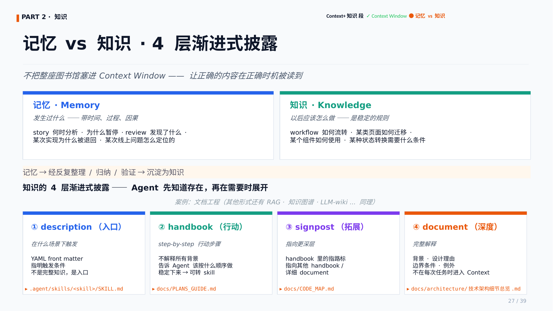Click the circled number ③ beside signpost
Viewport: 553px width, 311px height.
tap(289, 227)
